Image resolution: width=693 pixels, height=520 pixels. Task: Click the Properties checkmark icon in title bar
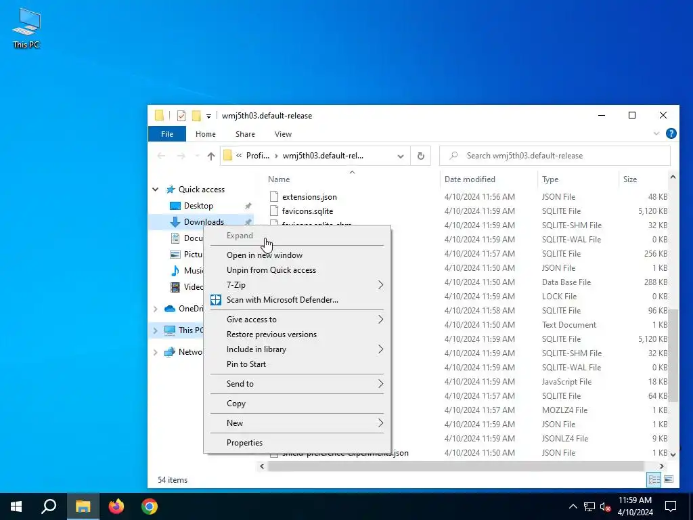[x=181, y=116]
